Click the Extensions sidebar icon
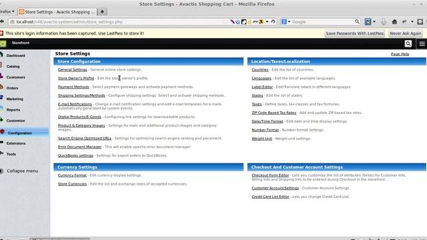This screenshot has height=240, width=427. tap(1, 143)
